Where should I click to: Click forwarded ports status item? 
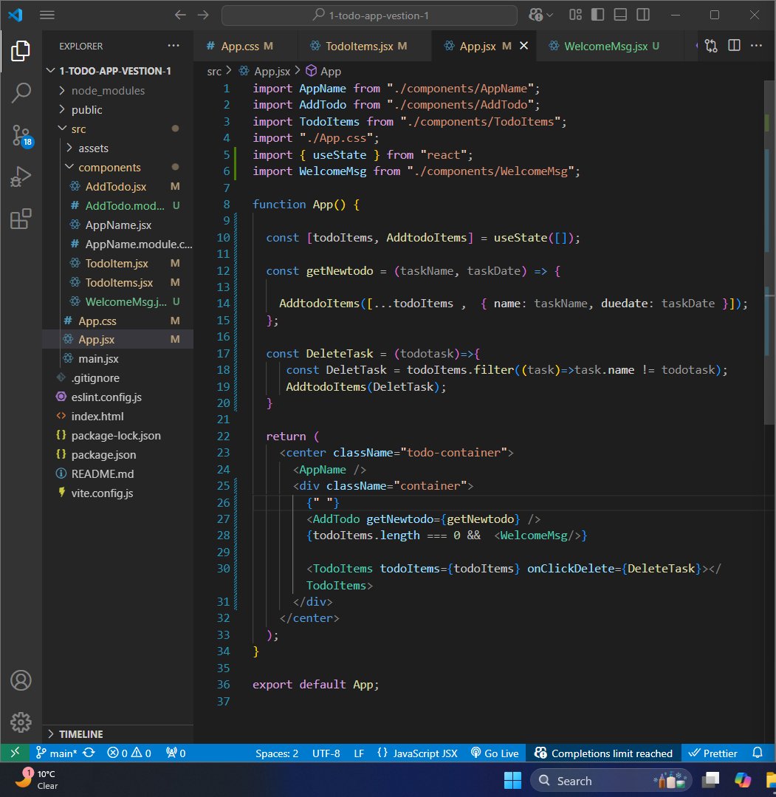[x=176, y=753]
